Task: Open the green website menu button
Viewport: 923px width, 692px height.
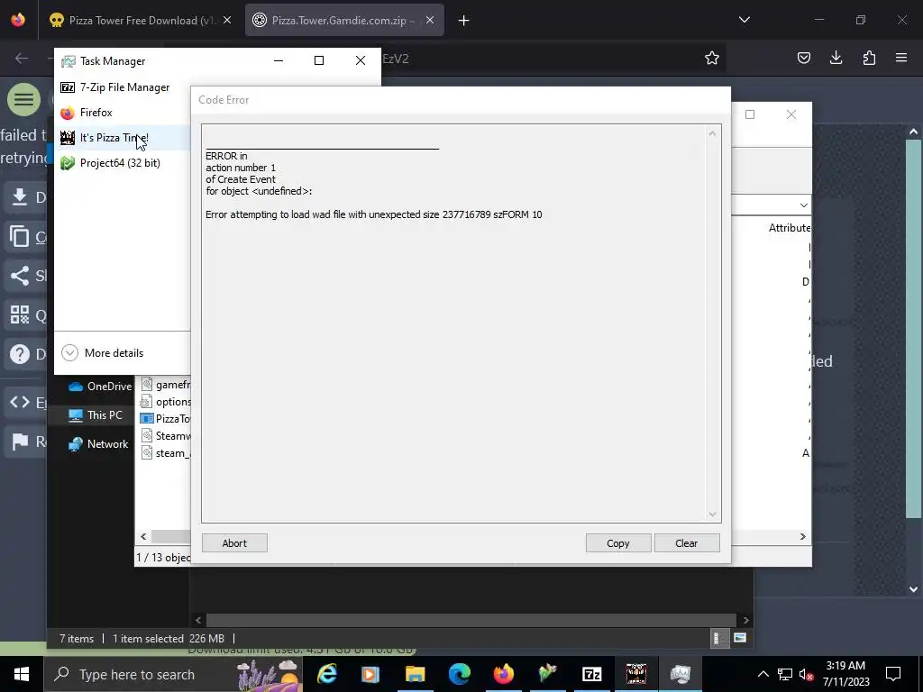Action: tap(23, 99)
